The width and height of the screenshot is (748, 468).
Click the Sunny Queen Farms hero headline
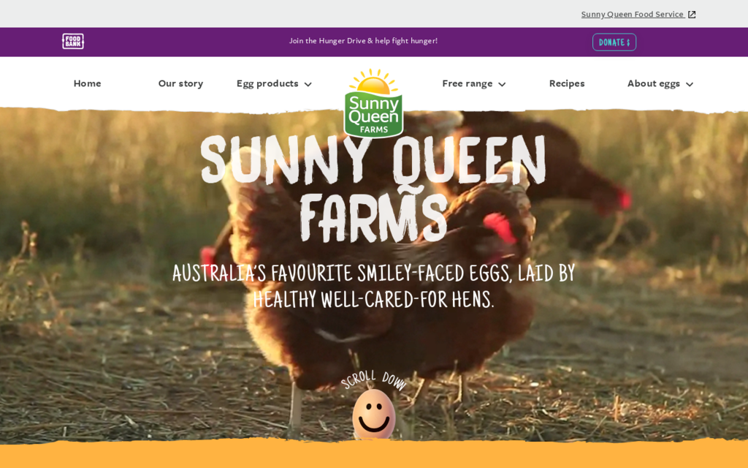coord(373,189)
